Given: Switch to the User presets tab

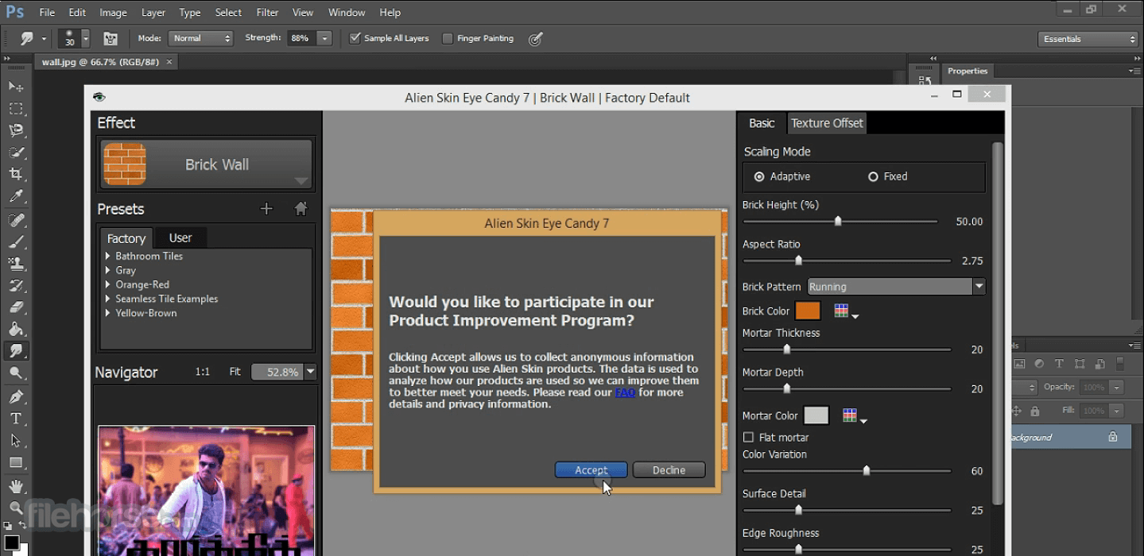Looking at the screenshot, I should (x=180, y=237).
